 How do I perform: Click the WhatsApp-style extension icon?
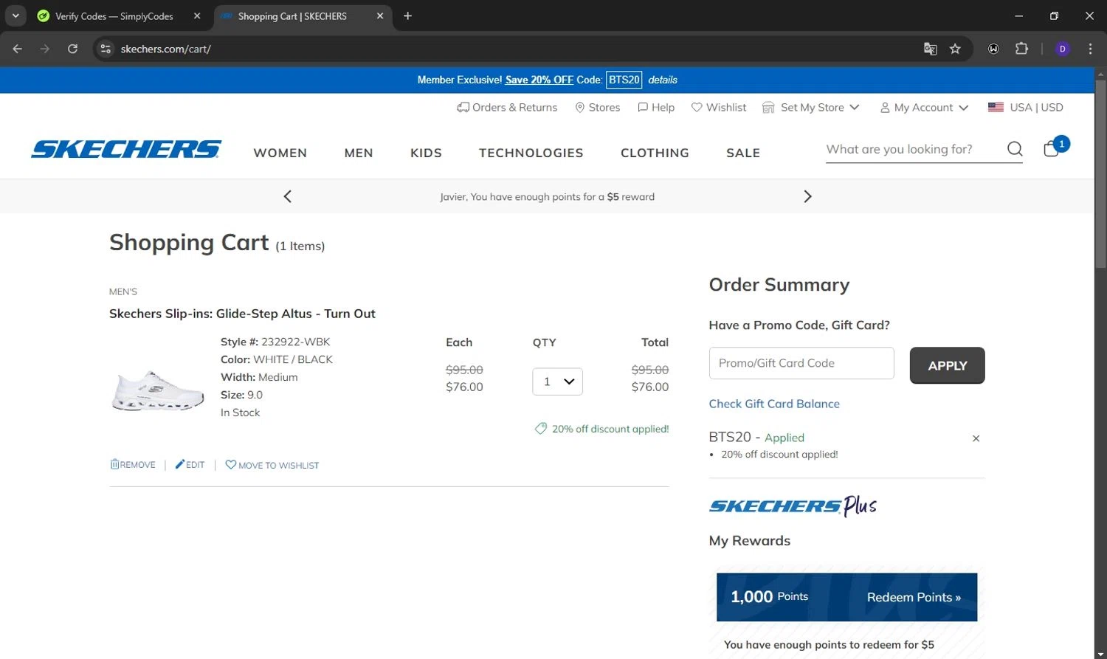pos(993,49)
